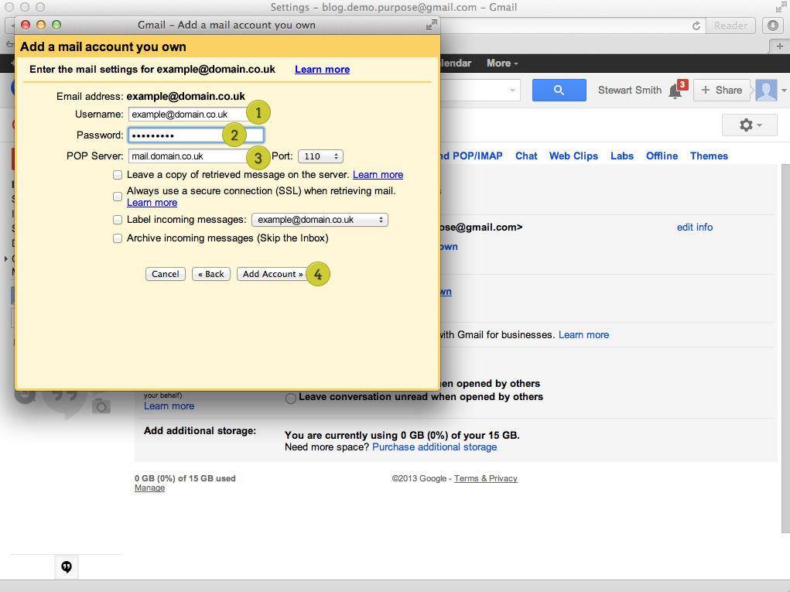Image resolution: width=790 pixels, height=592 pixels.
Task: Click into the POP Server field
Action: [x=189, y=156]
